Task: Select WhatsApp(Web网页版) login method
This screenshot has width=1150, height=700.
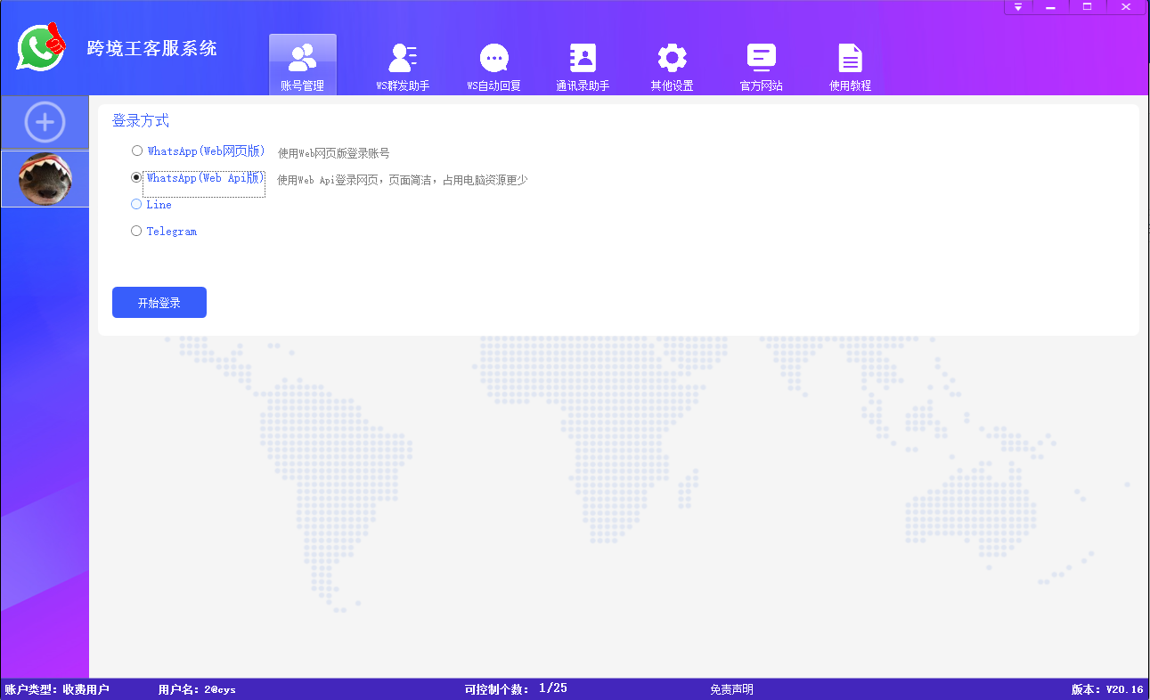Action: (x=136, y=150)
